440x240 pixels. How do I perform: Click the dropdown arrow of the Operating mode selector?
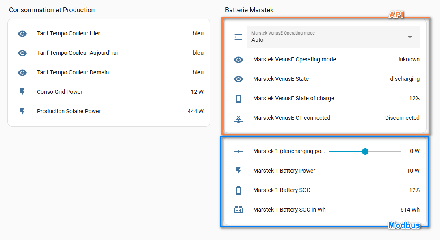coord(410,37)
